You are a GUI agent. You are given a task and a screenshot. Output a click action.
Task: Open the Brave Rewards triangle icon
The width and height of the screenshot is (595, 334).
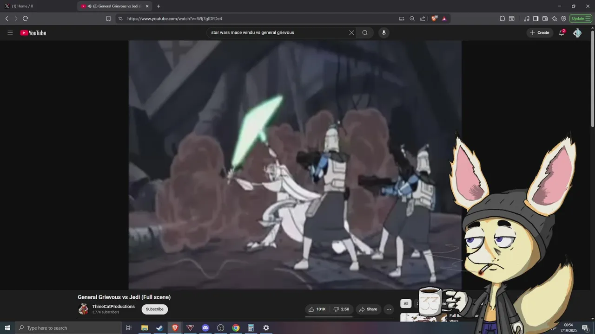click(x=444, y=19)
